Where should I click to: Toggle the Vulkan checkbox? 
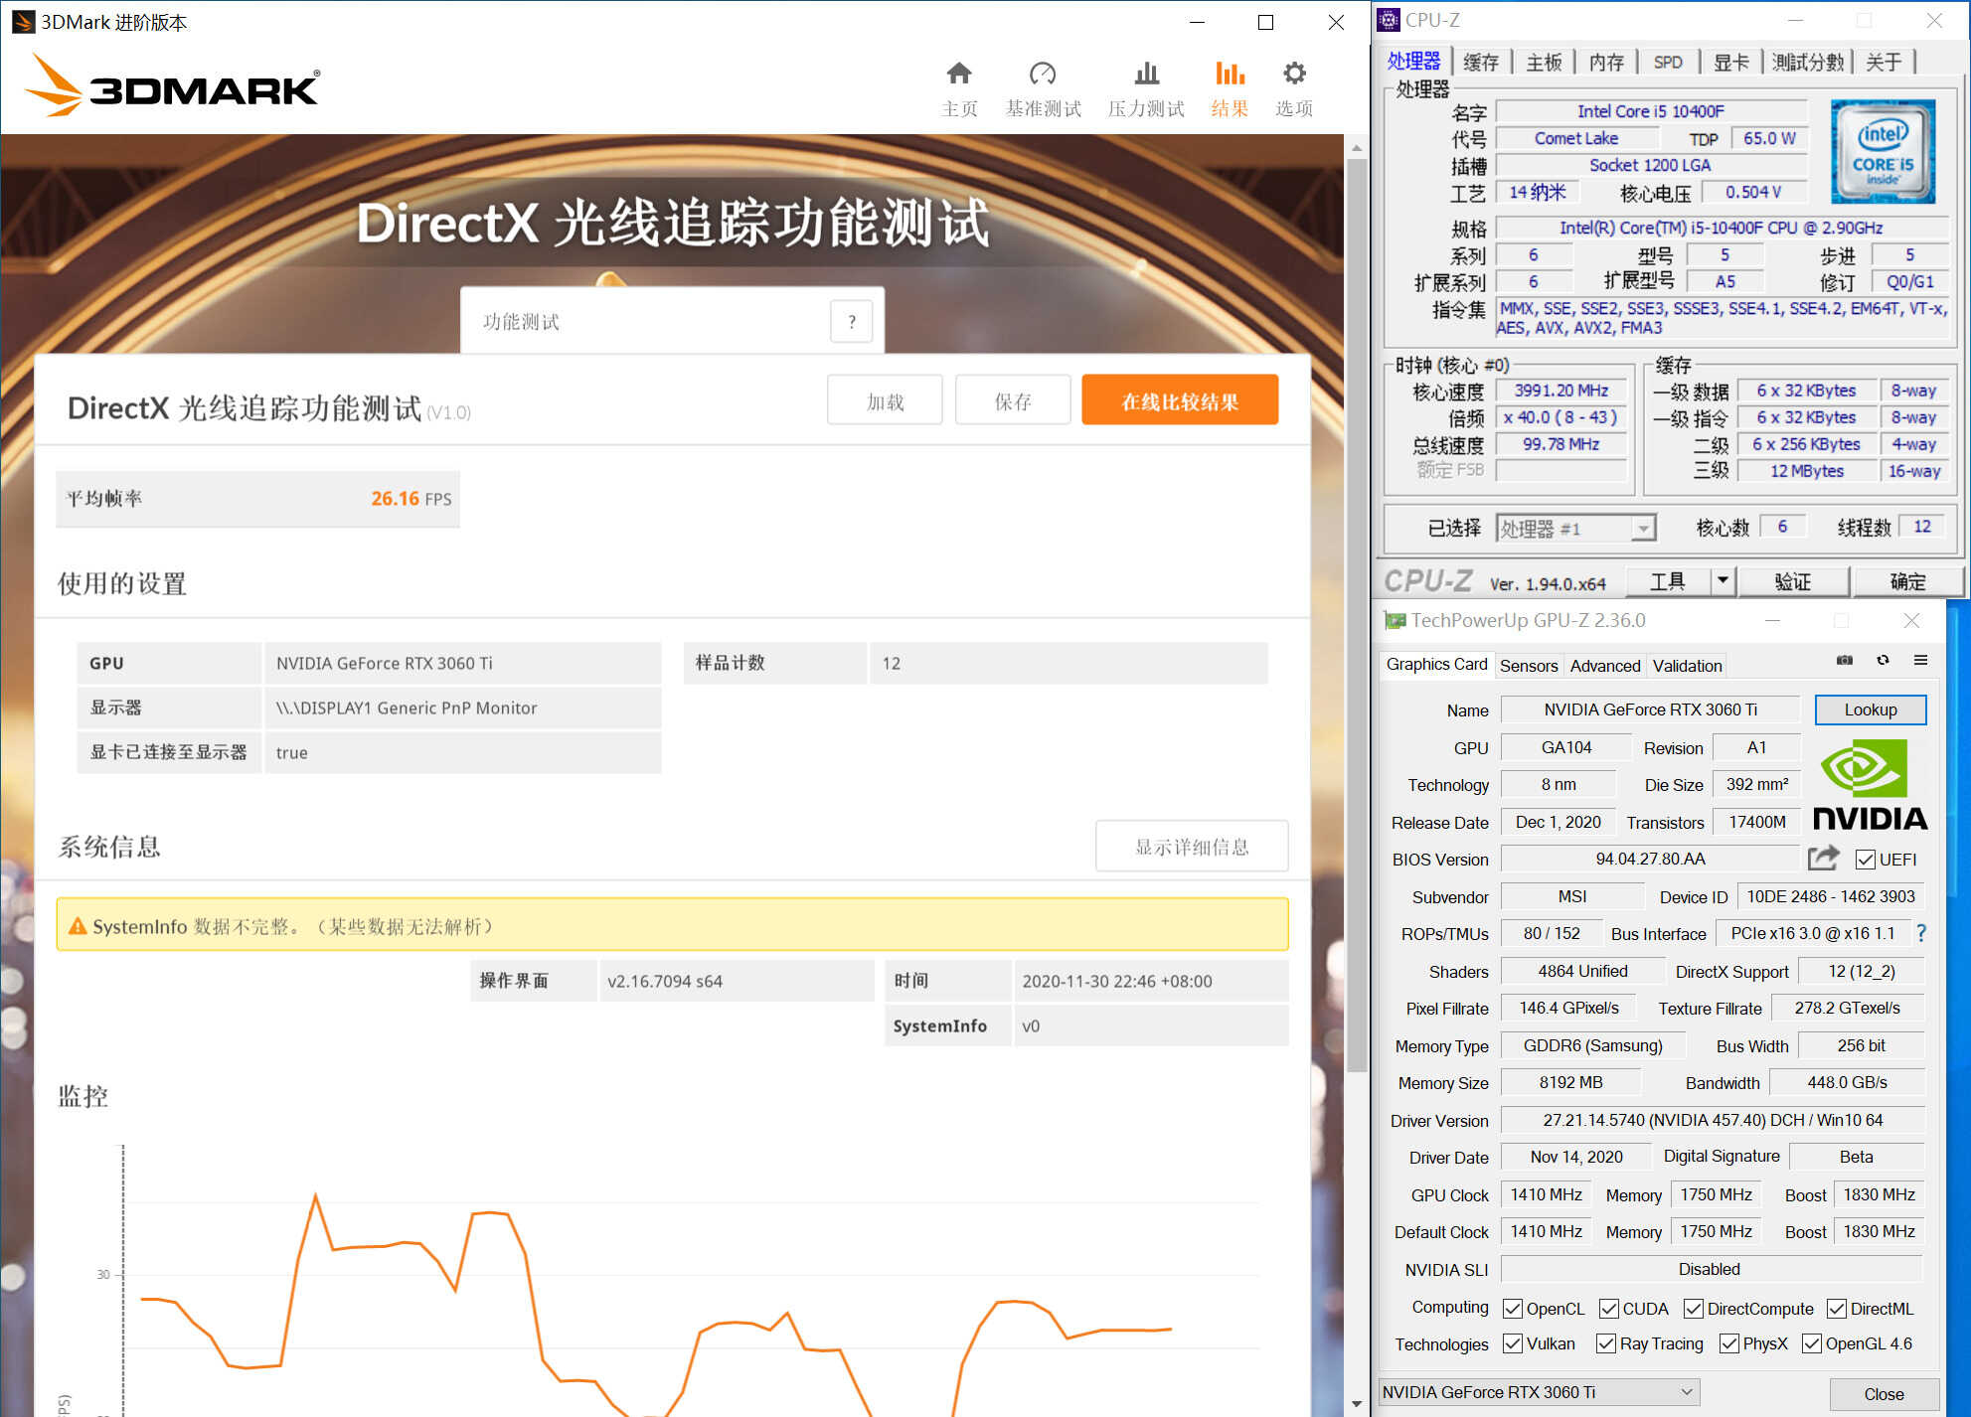1513,1343
